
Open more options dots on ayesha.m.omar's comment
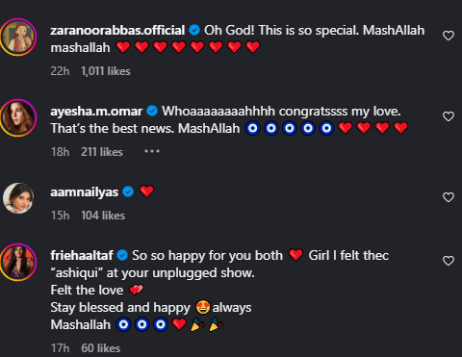(x=152, y=151)
